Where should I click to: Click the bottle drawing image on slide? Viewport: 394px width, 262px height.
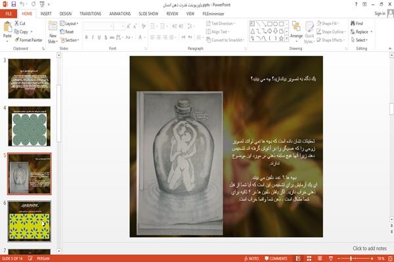[x=179, y=164]
